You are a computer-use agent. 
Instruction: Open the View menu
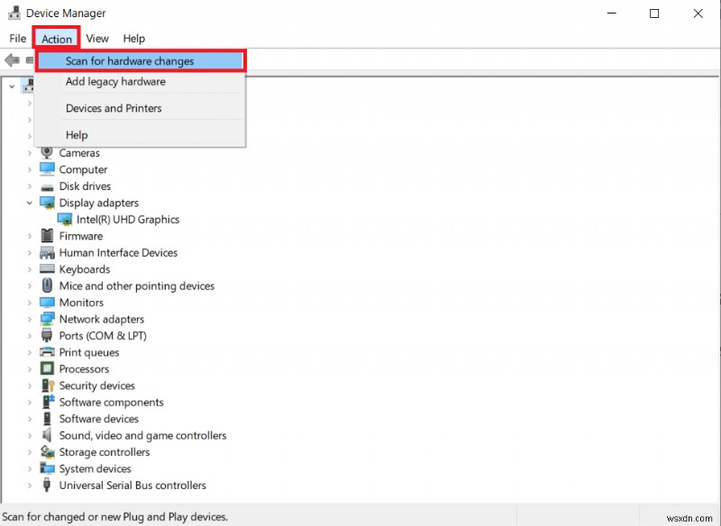click(97, 39)
